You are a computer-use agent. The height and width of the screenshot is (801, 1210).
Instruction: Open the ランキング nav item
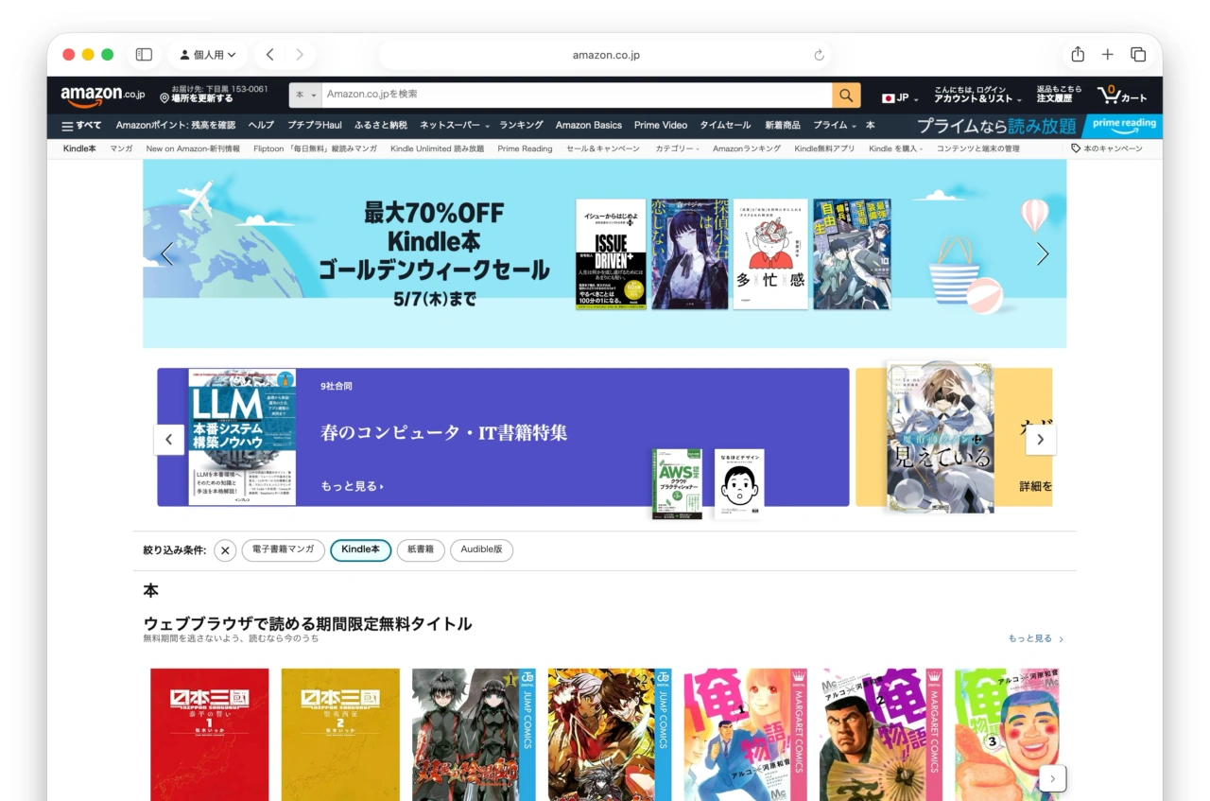[522, 126]
